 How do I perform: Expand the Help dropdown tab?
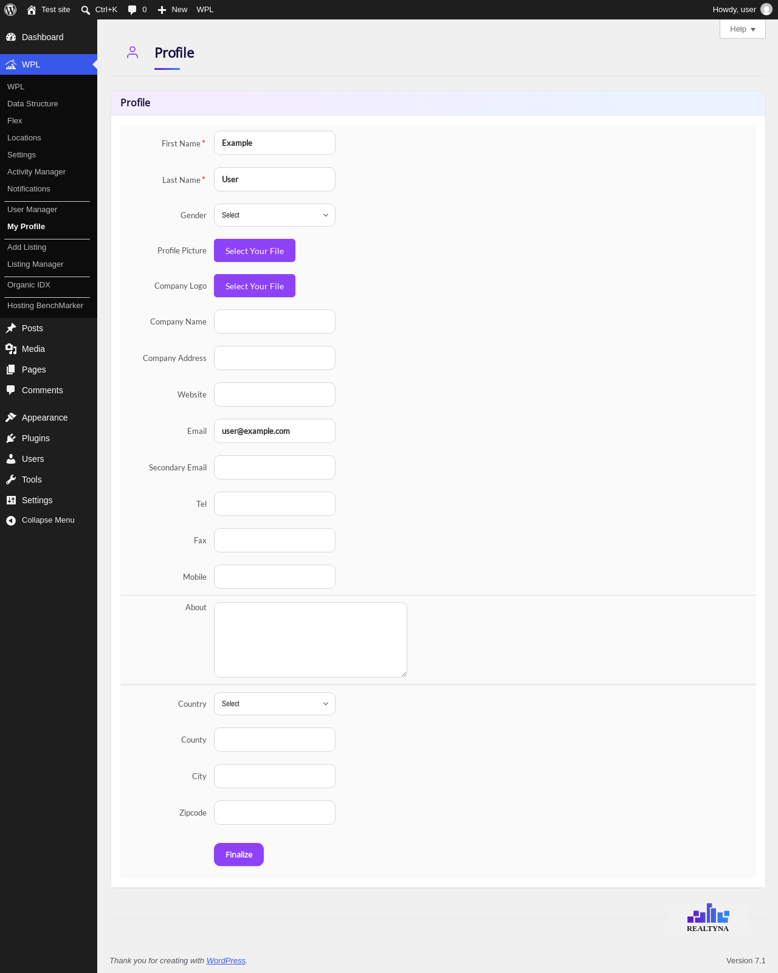pyautogui.click(x=743, y=29)
